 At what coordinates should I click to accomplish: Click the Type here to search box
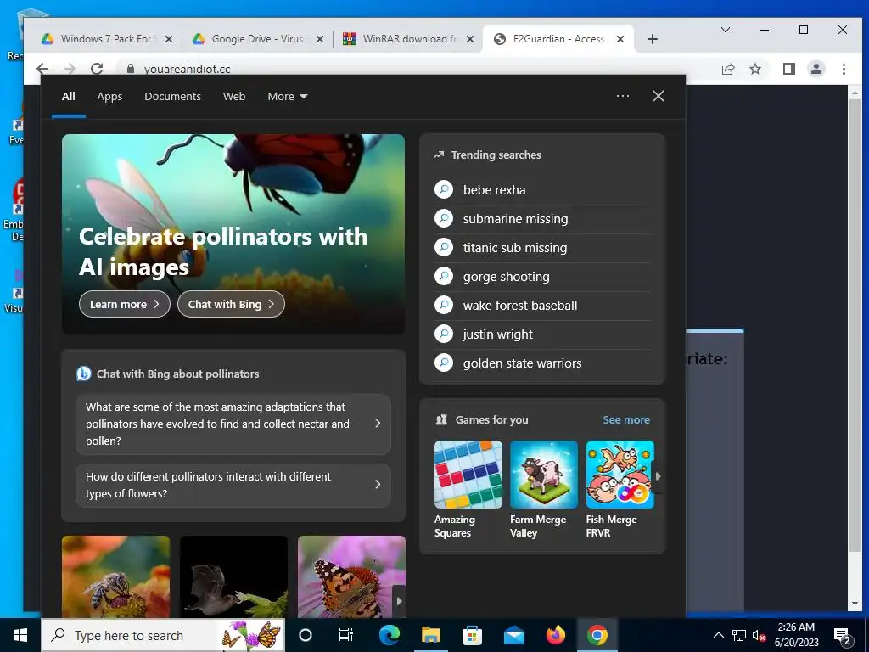tap(164, 635)
